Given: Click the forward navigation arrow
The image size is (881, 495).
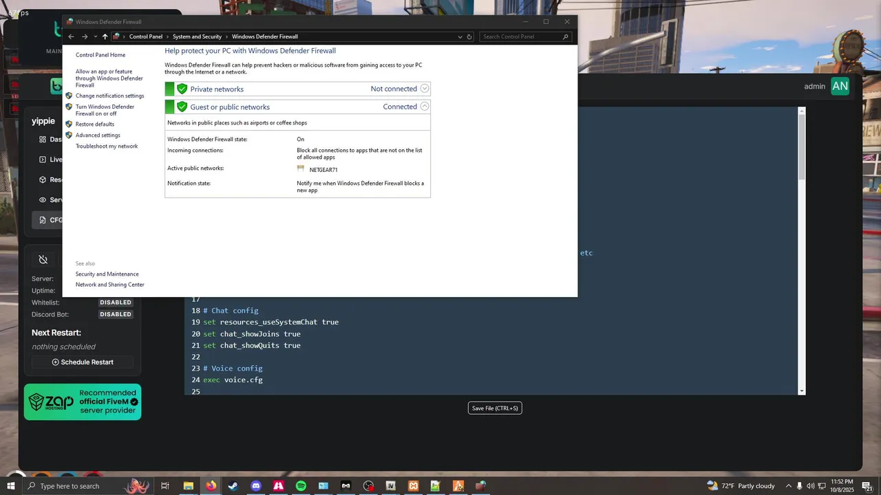Looking at the screenshot, I should pyautogui.click(x=84, y=36).
